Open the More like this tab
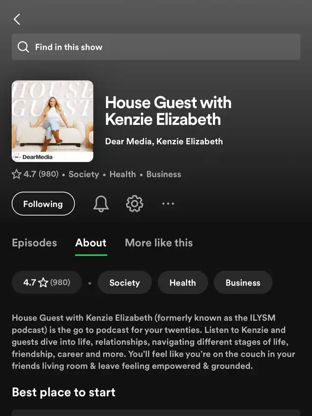The width and height of the screenshot is (312, 416). (159, 243)
